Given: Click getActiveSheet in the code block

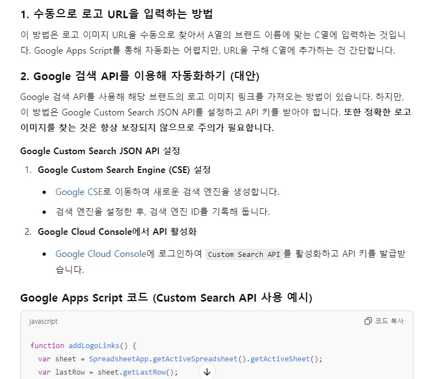Looking at the screenshot, I should point(280,359).
